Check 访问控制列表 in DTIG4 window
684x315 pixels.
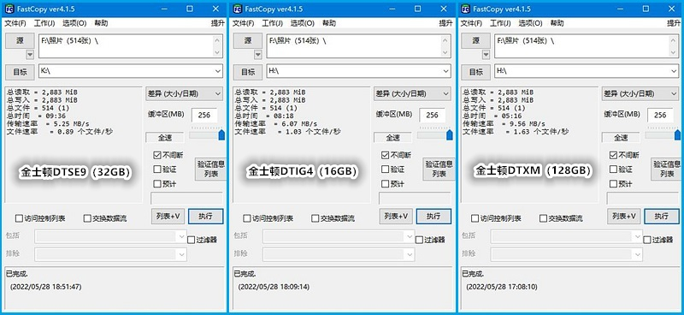click(x=247, y=218)
